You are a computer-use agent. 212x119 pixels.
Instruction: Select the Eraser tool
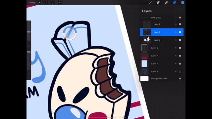166,3
